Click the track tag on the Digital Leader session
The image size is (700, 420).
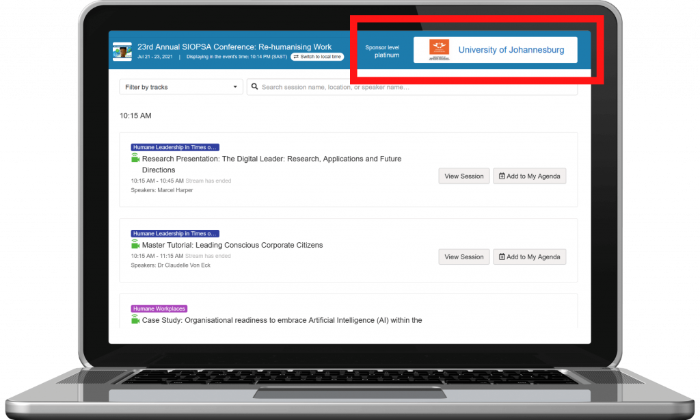175,147
